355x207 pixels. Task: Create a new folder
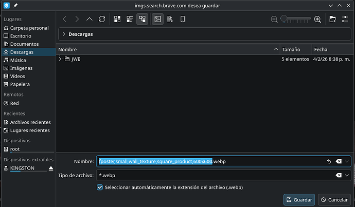[x=332, y=19]
